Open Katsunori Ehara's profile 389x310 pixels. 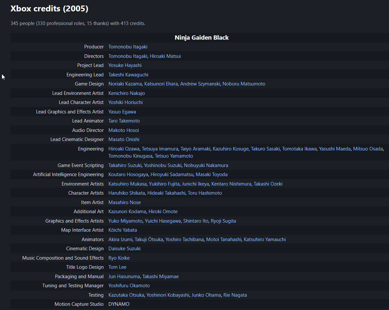click(161, 84)
